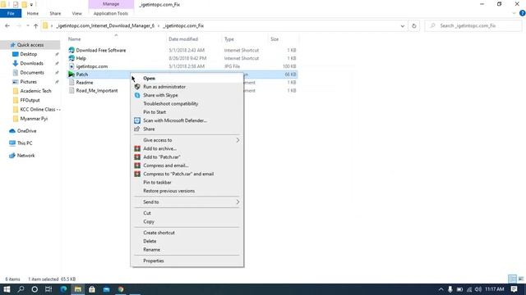The width and height of the screenshot is (526, 295).
Task: Open Windows Start menu
Action: (7, 289)
